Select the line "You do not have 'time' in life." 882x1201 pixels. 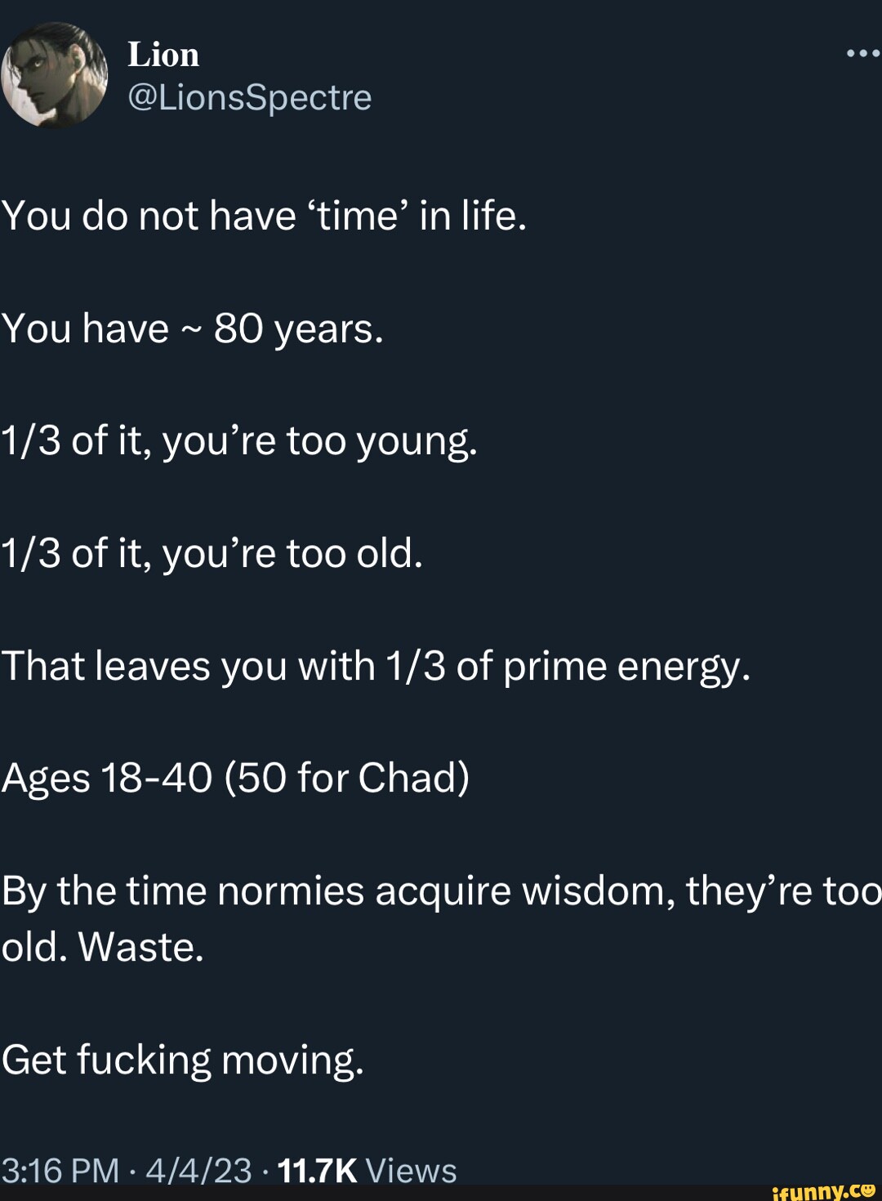click(x=265, y=217)
